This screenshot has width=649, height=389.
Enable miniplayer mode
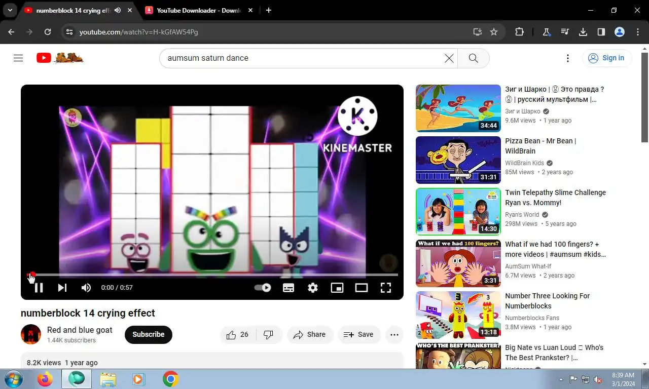click(x=337, y=288)
